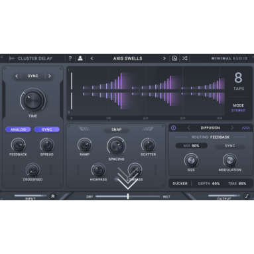Image resolution: width=254 pixels, height=254 pixels.
Task: Click the MIX 50% field
Action: [192, 146]
